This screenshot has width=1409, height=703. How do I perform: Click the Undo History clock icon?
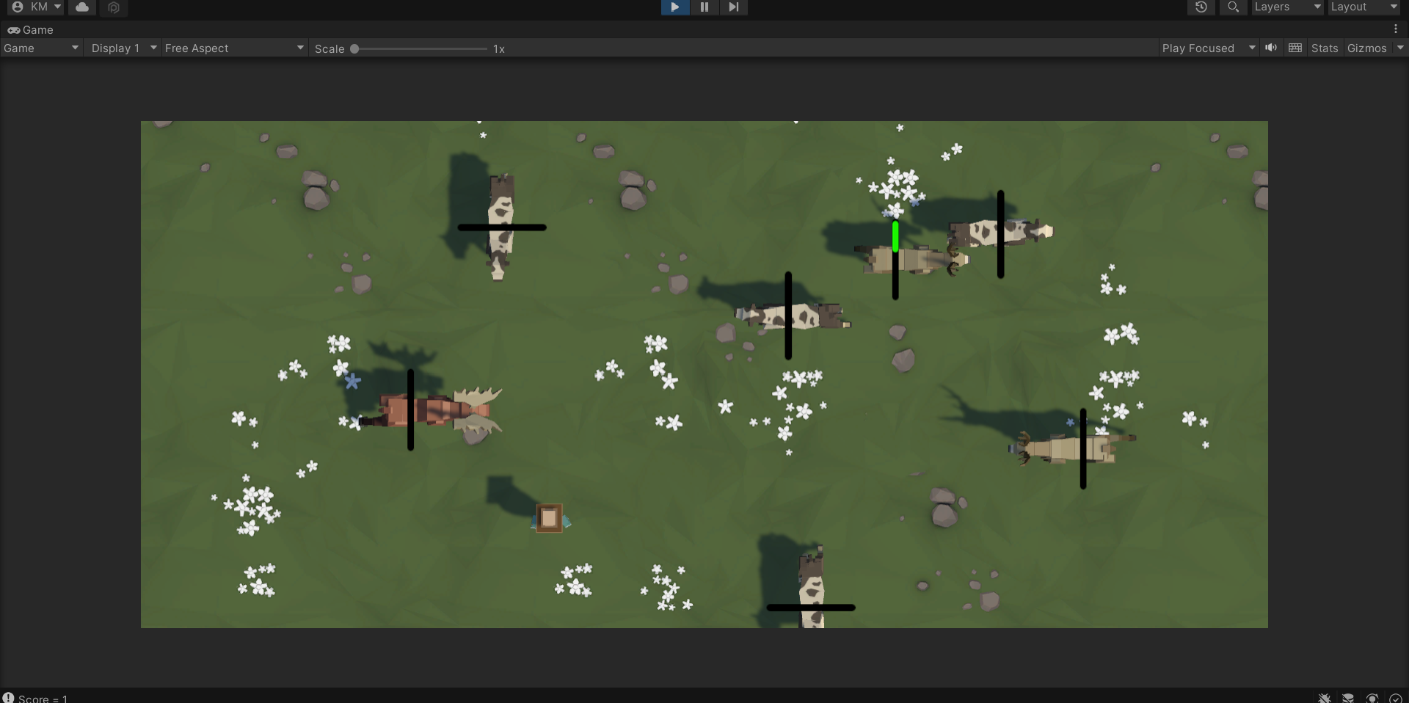pos(1201,7)
